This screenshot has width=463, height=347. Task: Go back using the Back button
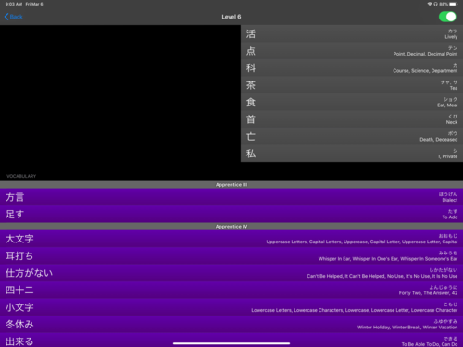[14, 17]
